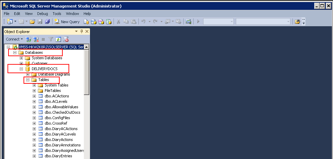Image resolution: width=333 pixels, height=159 pixels.
Task: Collapse the Databases node
Action: (15, 52)
